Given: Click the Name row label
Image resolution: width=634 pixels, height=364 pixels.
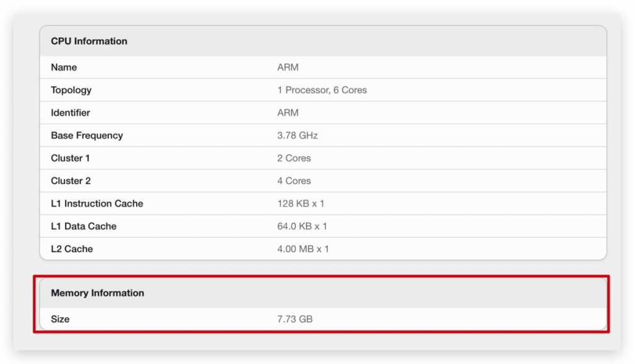Looking at the screenshot, I should pos(64,67).
